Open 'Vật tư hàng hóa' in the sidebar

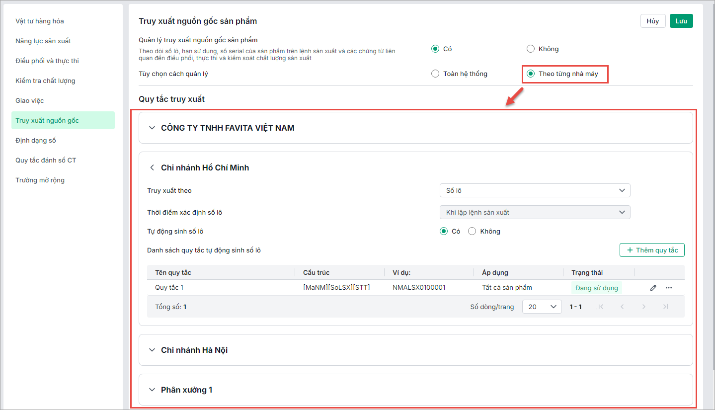pyautogui.click(x=40, y=21)
